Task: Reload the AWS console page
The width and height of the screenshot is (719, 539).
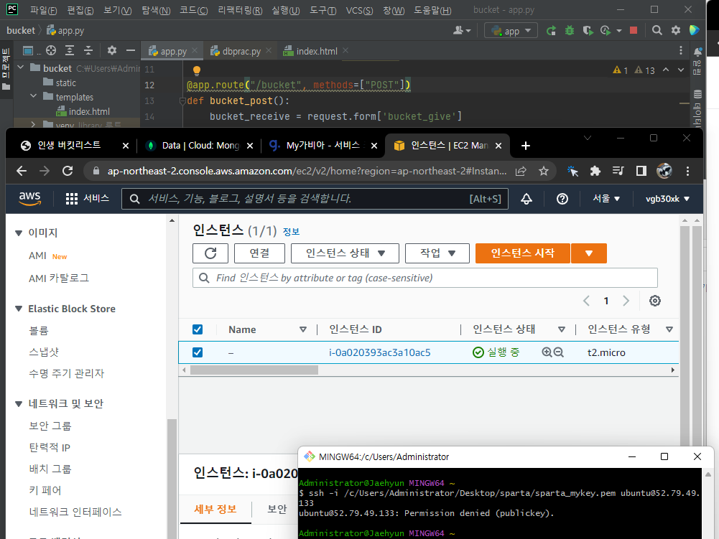Action: [68, 171]
